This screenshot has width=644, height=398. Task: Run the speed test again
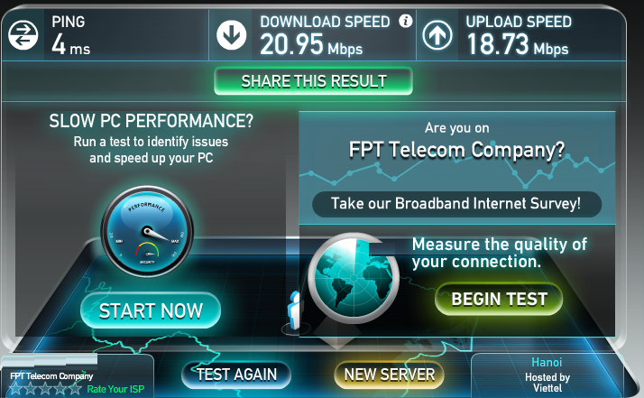pos(236,375)
